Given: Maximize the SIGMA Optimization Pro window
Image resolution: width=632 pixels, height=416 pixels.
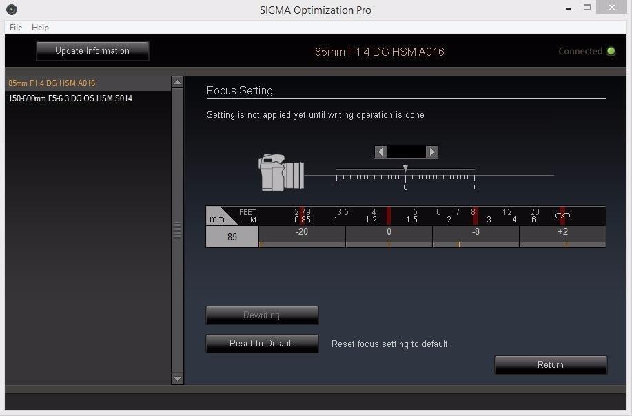Looking at the screenshot, I should (x=587, y=8).
